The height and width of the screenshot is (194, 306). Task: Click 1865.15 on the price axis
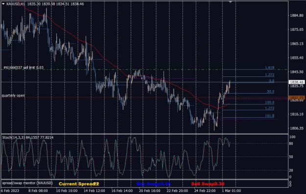297,44
